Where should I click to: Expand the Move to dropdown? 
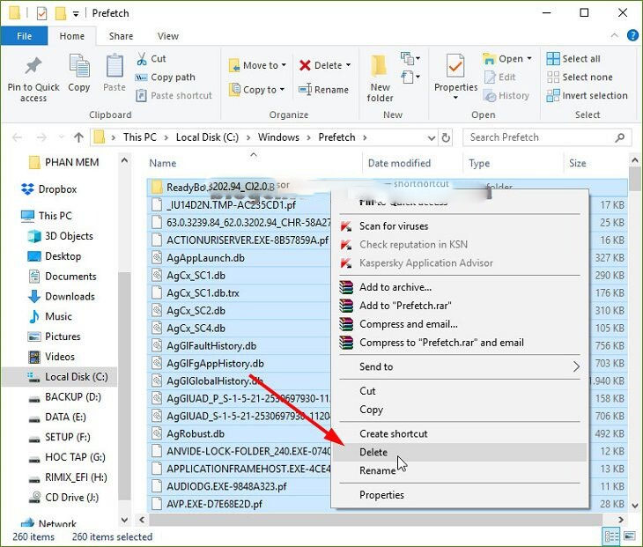284,65
